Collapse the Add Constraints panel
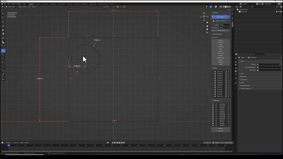The height and width of the screenshot is (159, 283). coord(217,34)
